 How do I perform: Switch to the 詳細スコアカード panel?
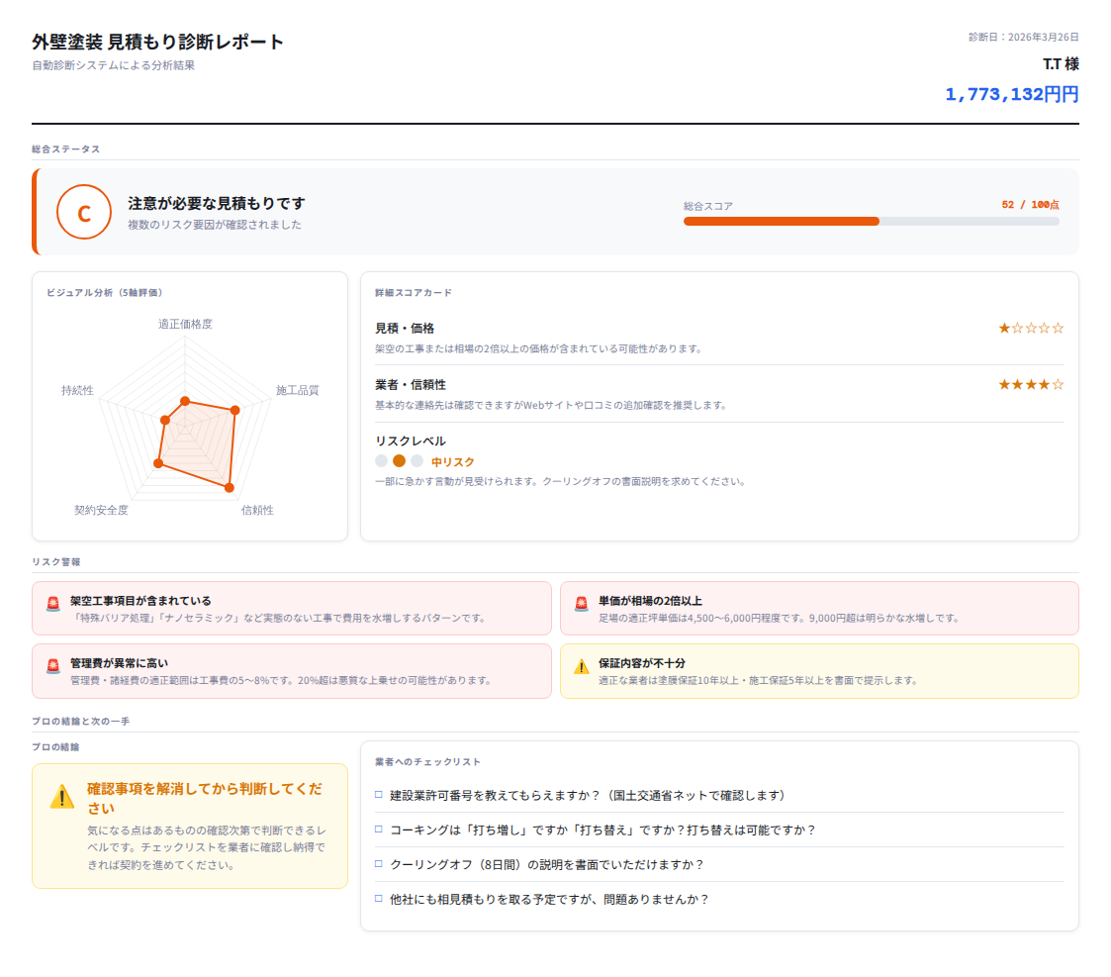[413, 293]
